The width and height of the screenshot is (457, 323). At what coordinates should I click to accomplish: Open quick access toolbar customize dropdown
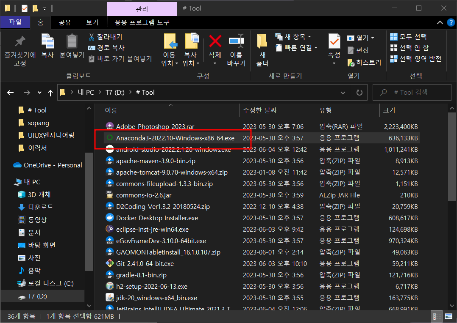[45, 9]
